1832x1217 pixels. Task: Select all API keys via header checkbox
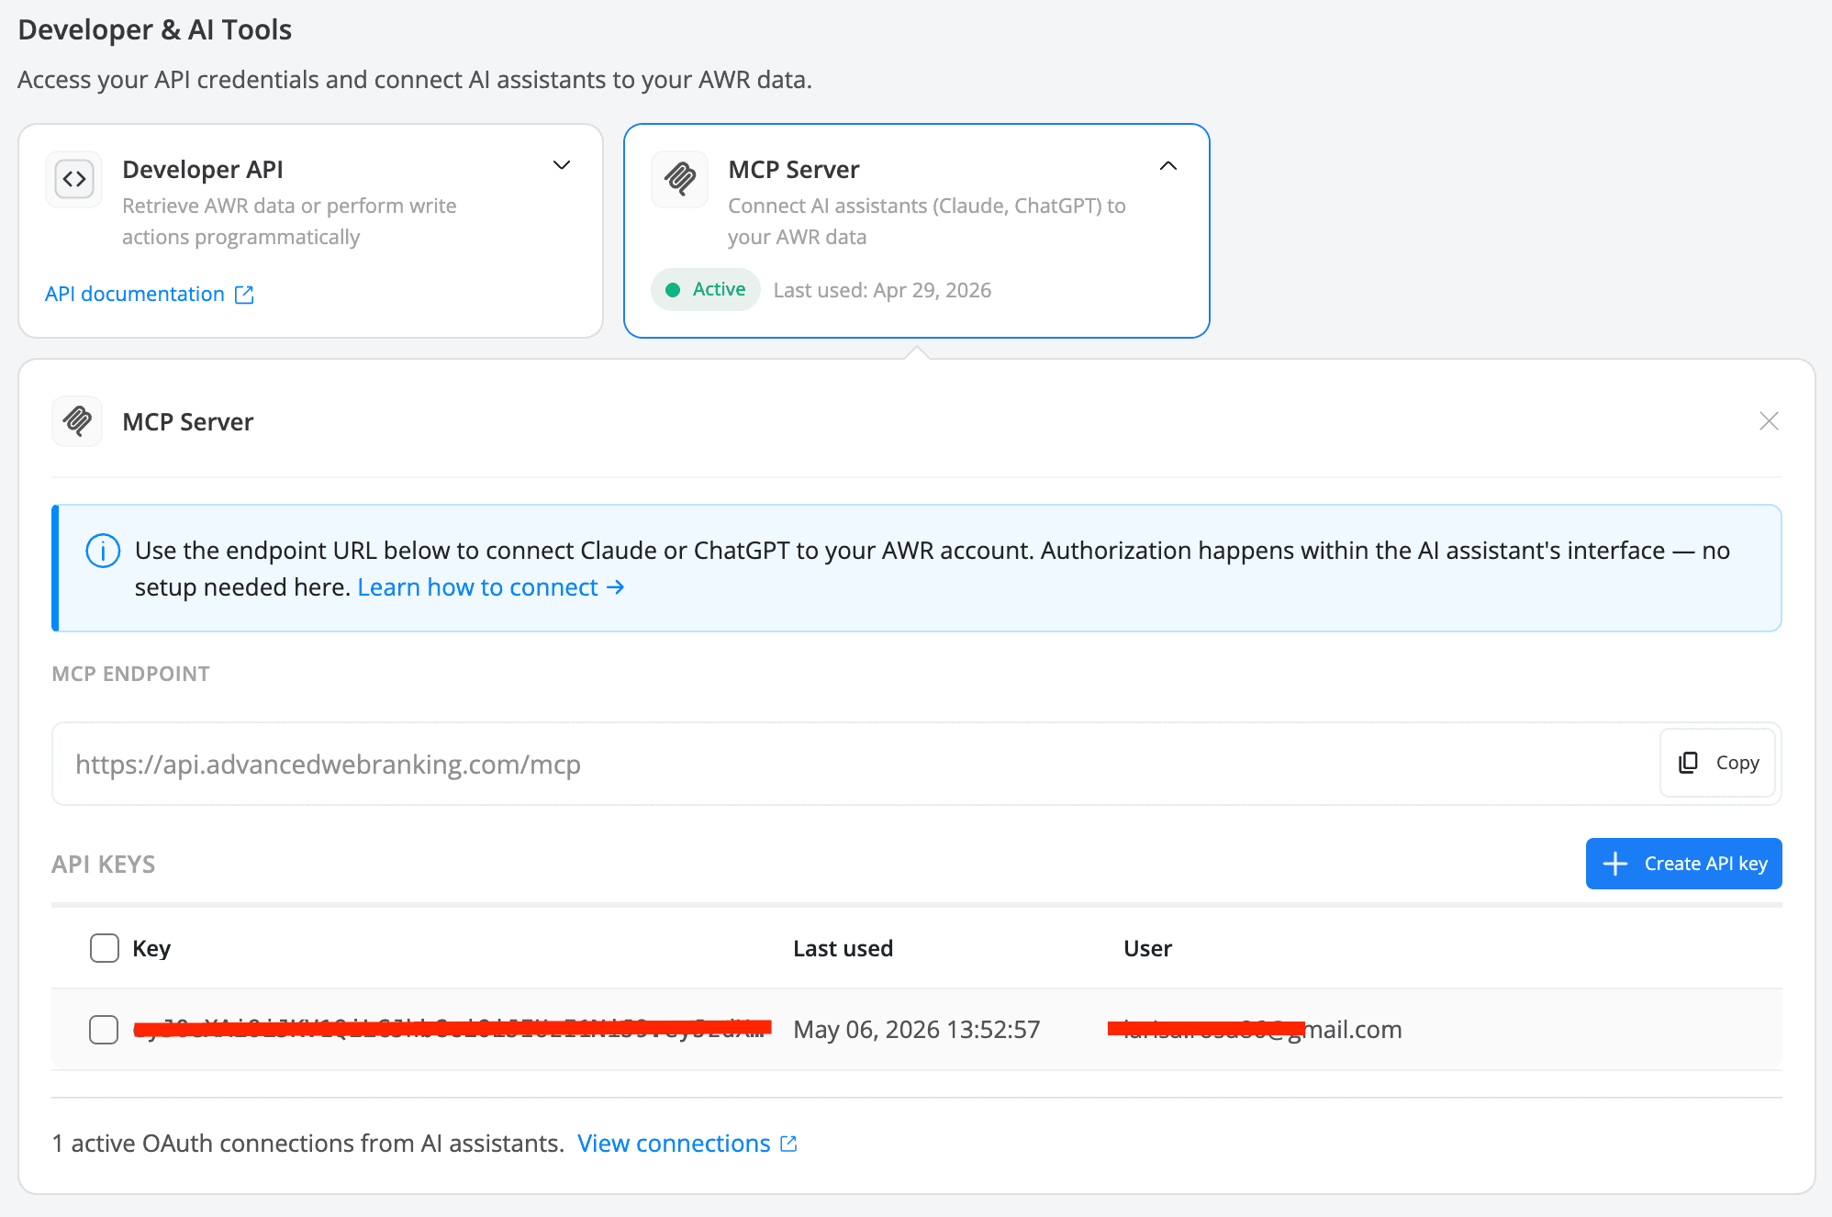pyautogui.click(x=105, y=948)
